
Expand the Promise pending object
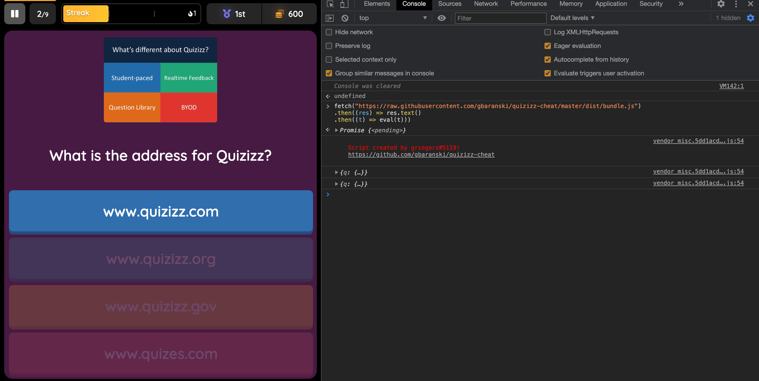point(336,130)
